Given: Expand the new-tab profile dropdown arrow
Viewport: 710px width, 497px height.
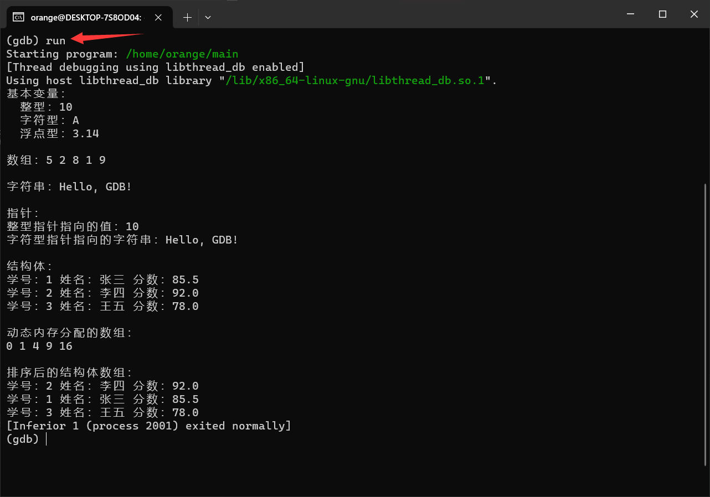Looking at the screenshot, I should coord(208,17).
